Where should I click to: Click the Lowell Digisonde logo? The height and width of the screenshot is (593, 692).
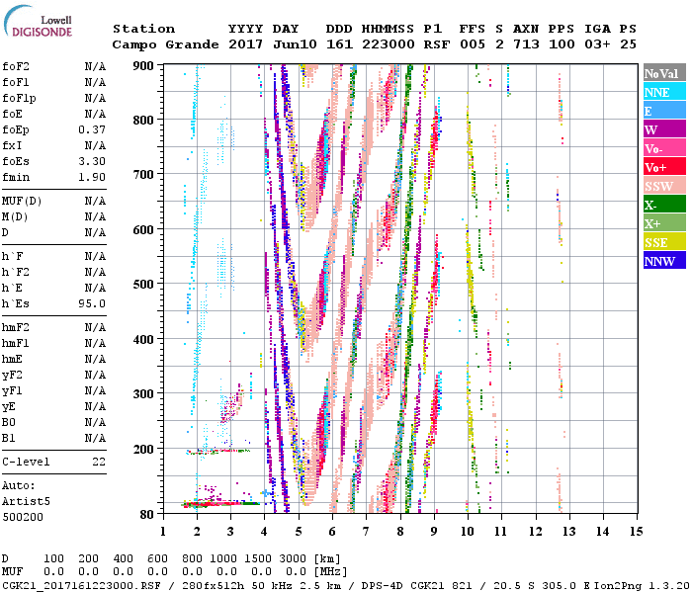38,21
